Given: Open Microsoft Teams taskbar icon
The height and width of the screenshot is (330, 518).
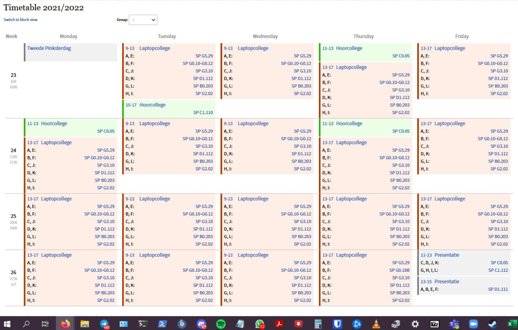Looking at the screenshot, I should 454,324.
